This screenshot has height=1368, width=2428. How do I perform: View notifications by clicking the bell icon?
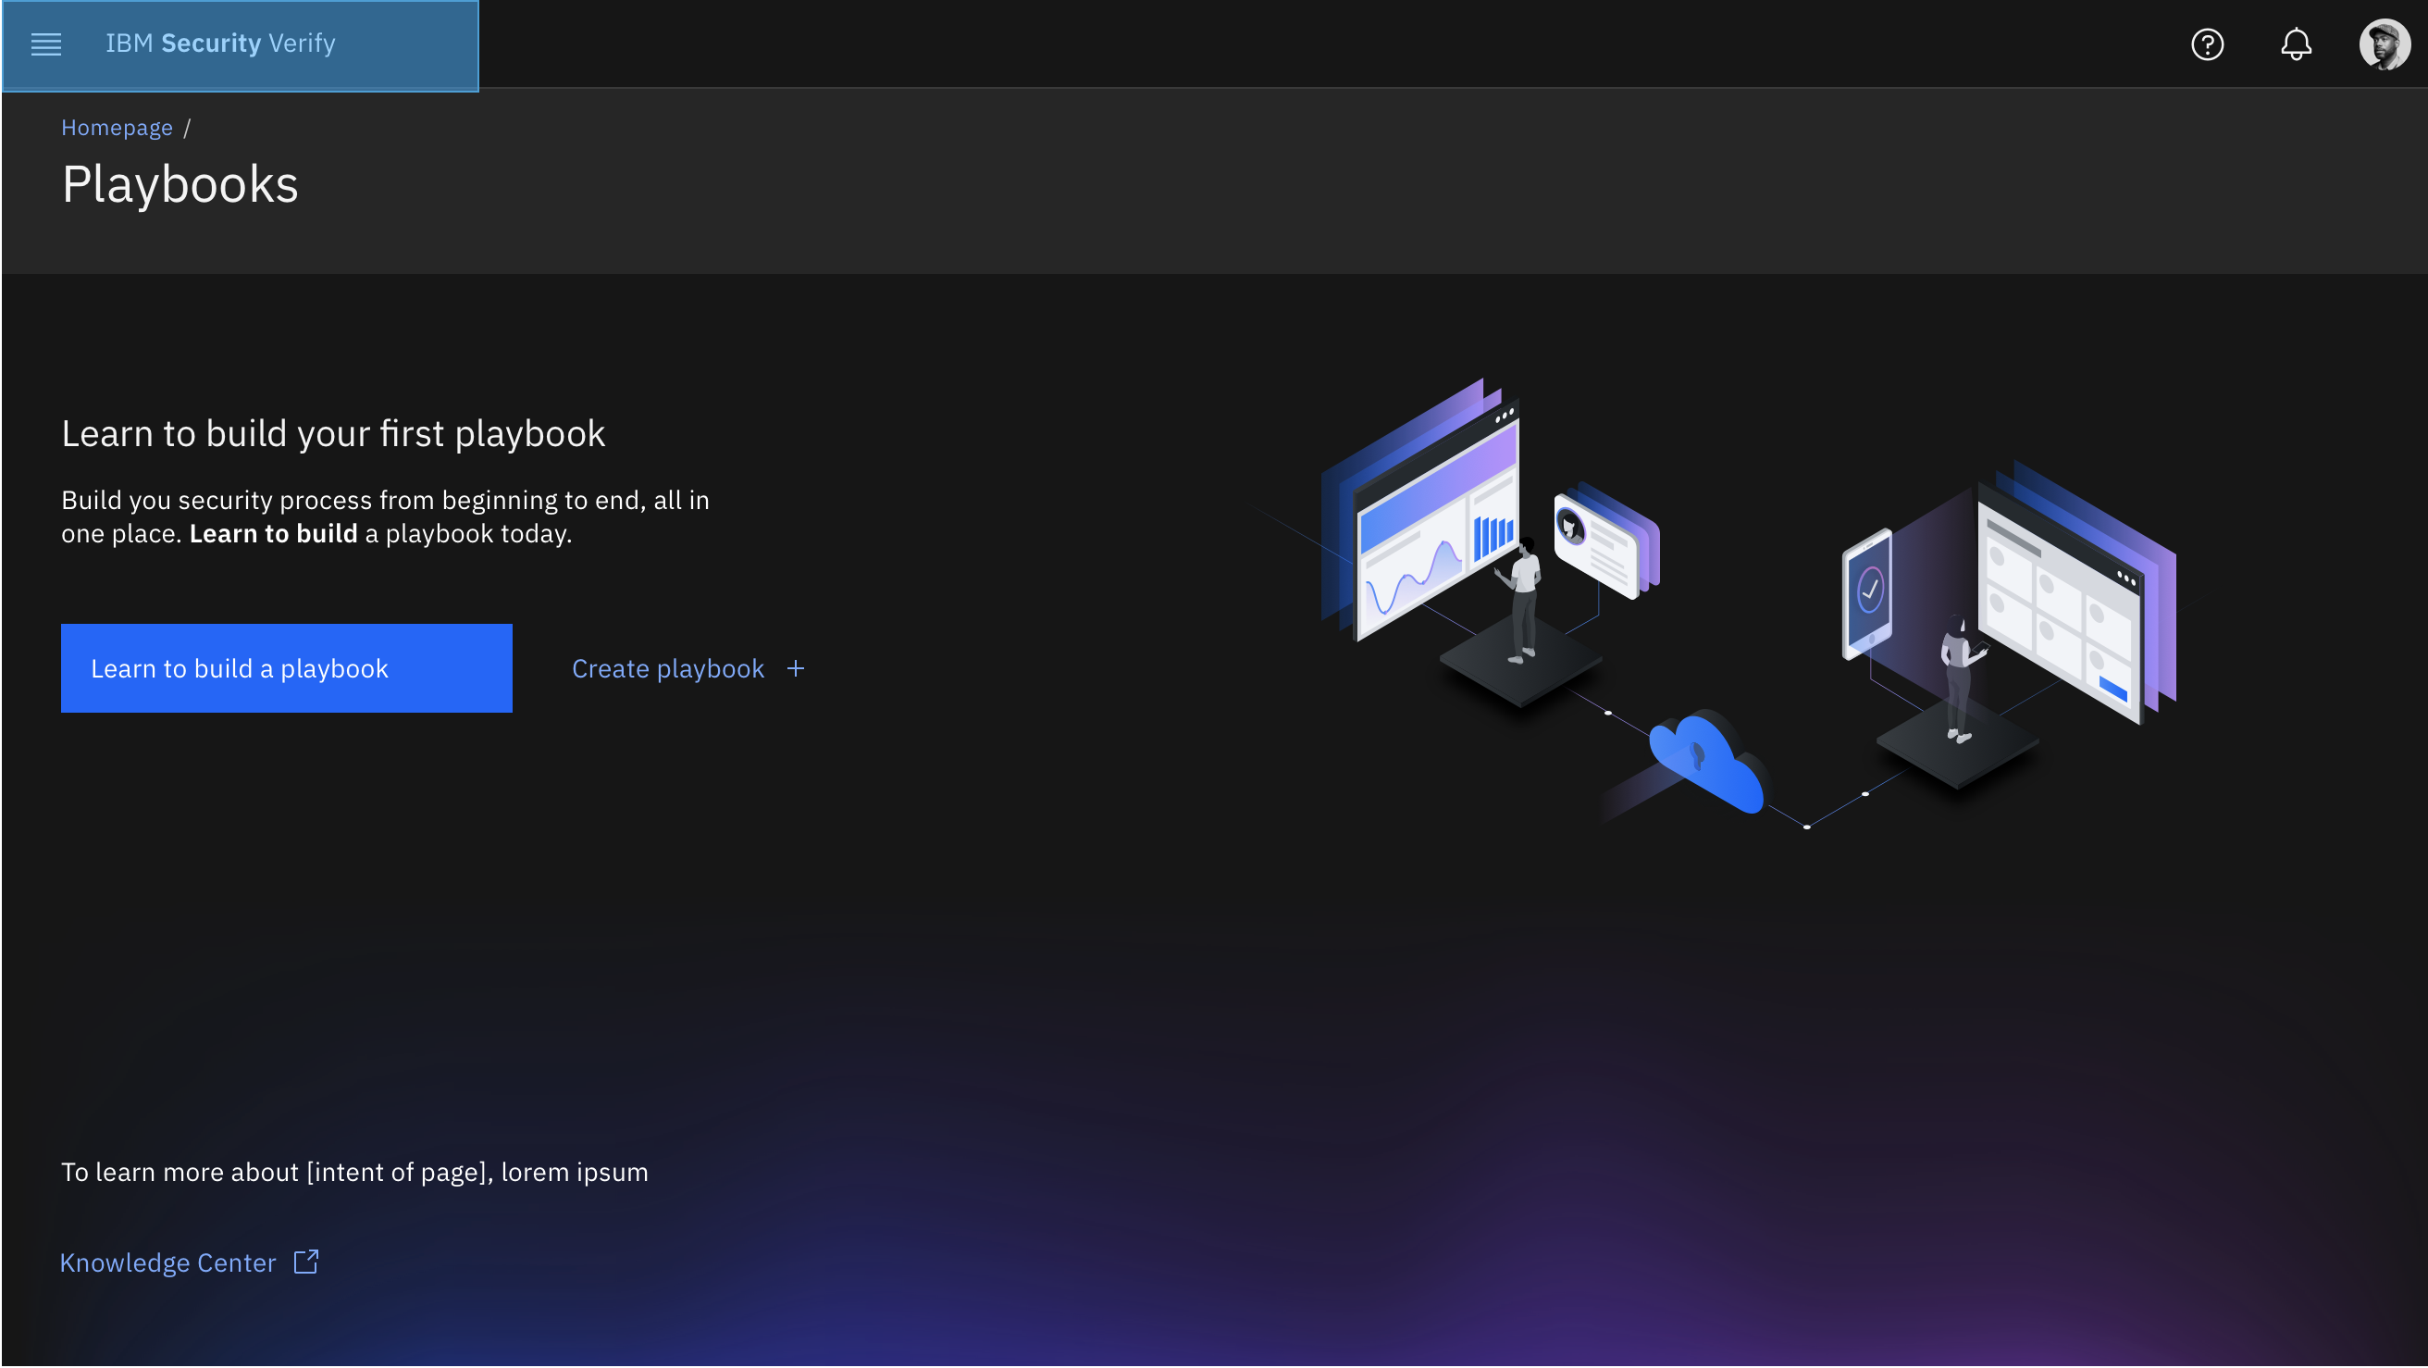pos(2295,44)
